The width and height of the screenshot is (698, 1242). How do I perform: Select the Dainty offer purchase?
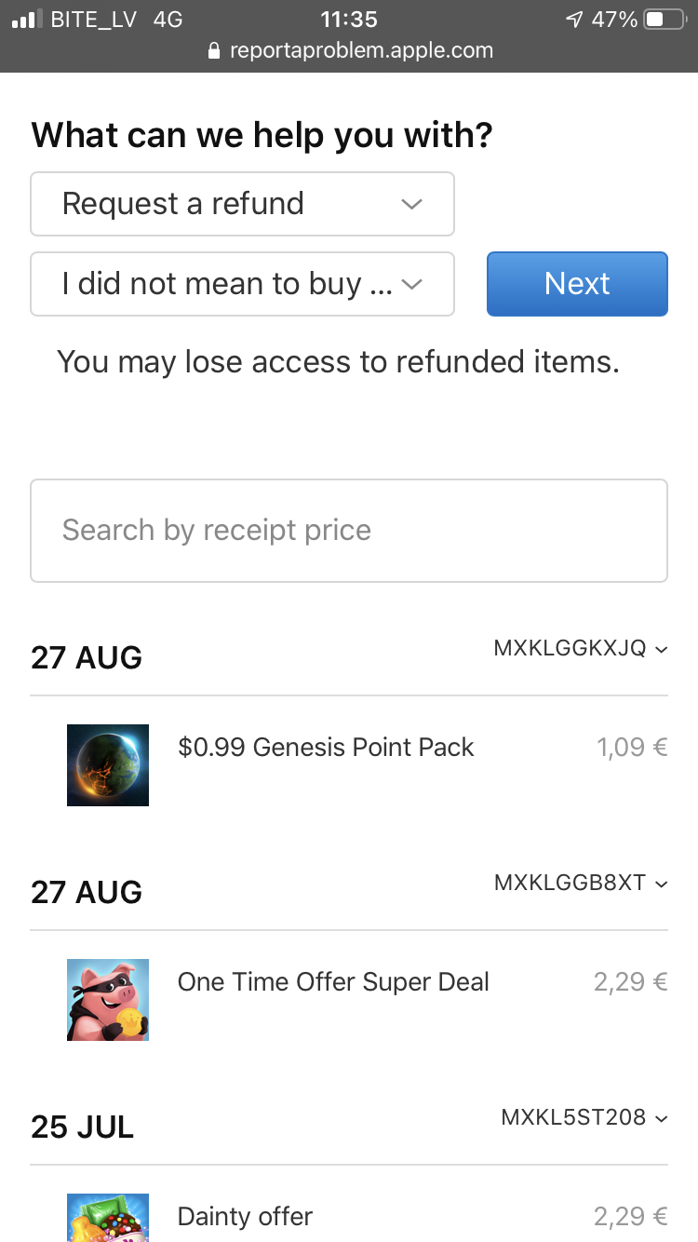(x=245, y=1217)
